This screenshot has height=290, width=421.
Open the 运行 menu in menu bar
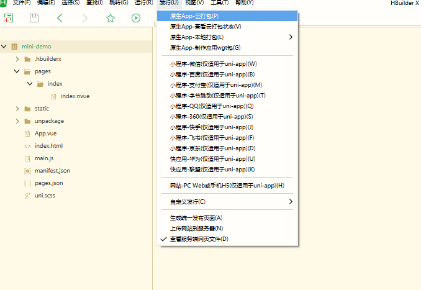[144, 3]
